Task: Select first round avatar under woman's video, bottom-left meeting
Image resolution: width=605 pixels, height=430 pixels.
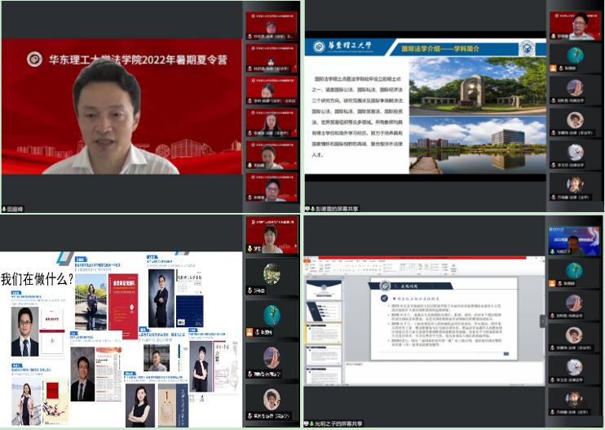Action: tap(272, 273)
